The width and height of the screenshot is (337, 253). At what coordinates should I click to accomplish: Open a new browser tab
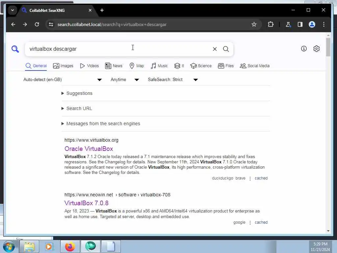[102, 10]
